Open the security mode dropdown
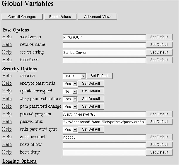Viewport: 179px width, 165px height. tap(74, 76)
